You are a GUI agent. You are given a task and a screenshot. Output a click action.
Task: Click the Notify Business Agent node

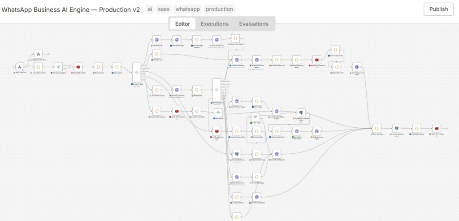(316, 131)
